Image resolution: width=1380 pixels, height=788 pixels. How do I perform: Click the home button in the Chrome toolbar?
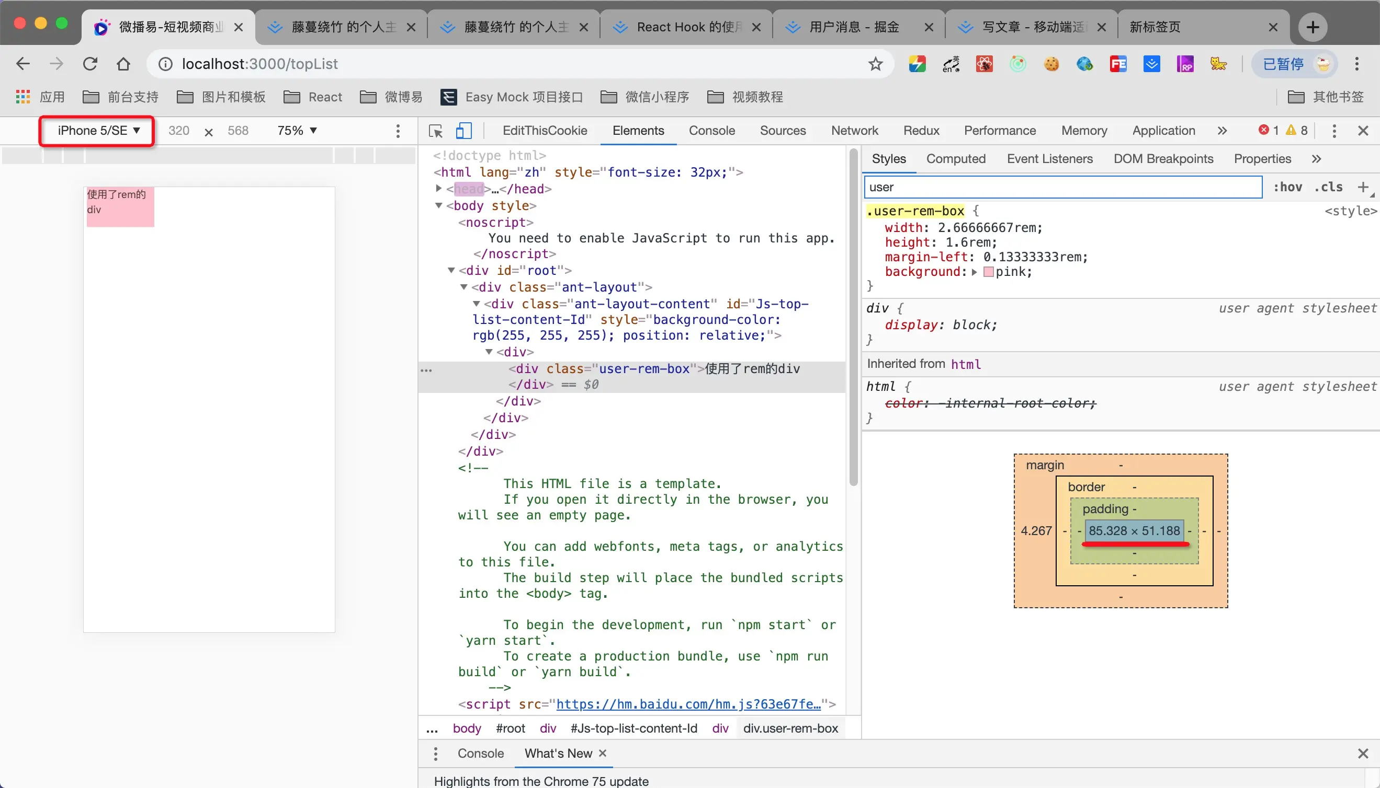(x=123, y=64)
